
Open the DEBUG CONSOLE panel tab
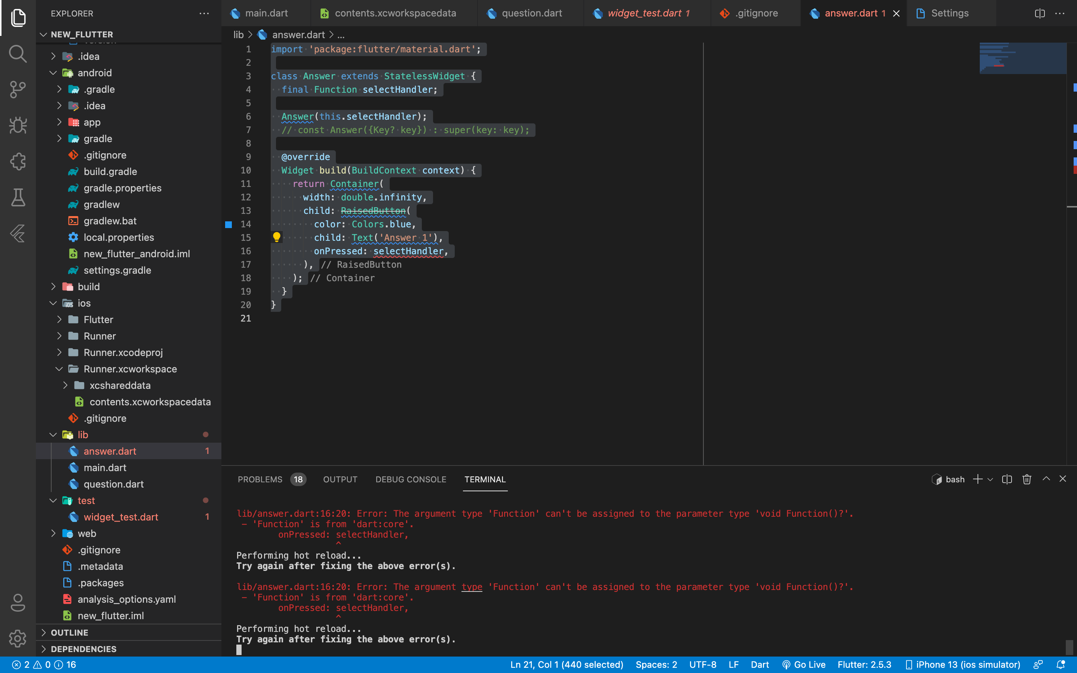coord(411,479)
